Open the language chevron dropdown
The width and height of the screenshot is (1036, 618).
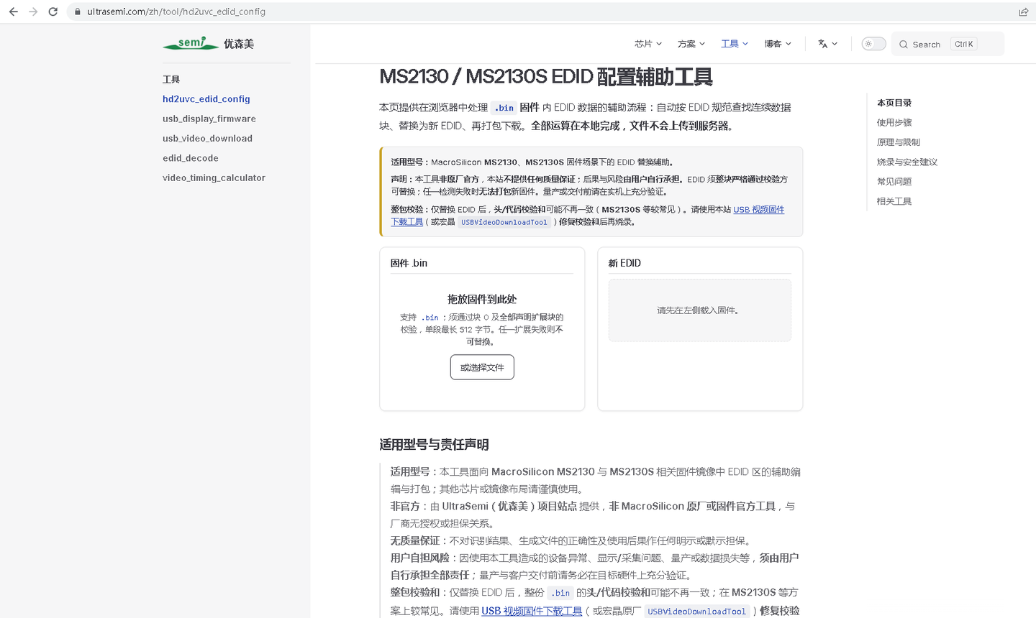coord(835,44)
